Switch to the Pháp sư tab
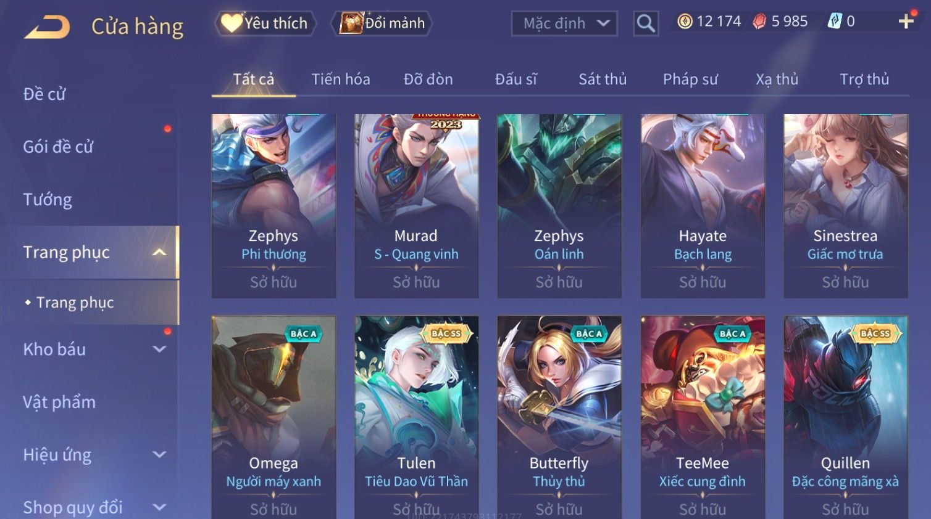Image resolution: width=931 pixels, height=519 pixels. 690,79
